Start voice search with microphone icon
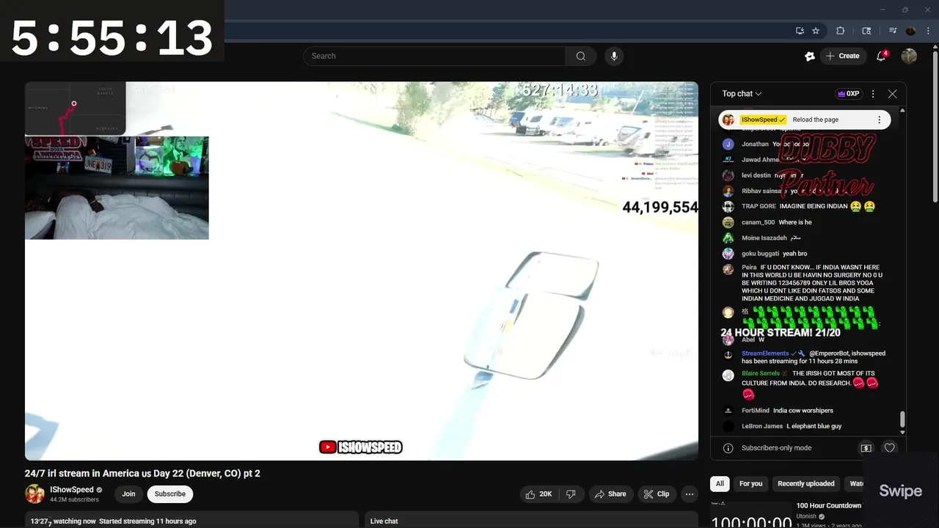Image resolution: width=939 pixels, height=528 pixels. 614,56
